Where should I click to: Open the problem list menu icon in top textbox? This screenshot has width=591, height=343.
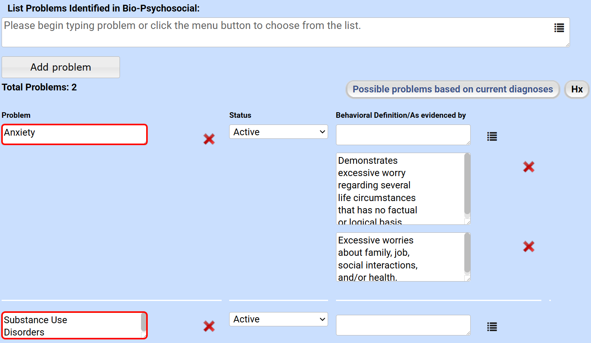[559, 28]
